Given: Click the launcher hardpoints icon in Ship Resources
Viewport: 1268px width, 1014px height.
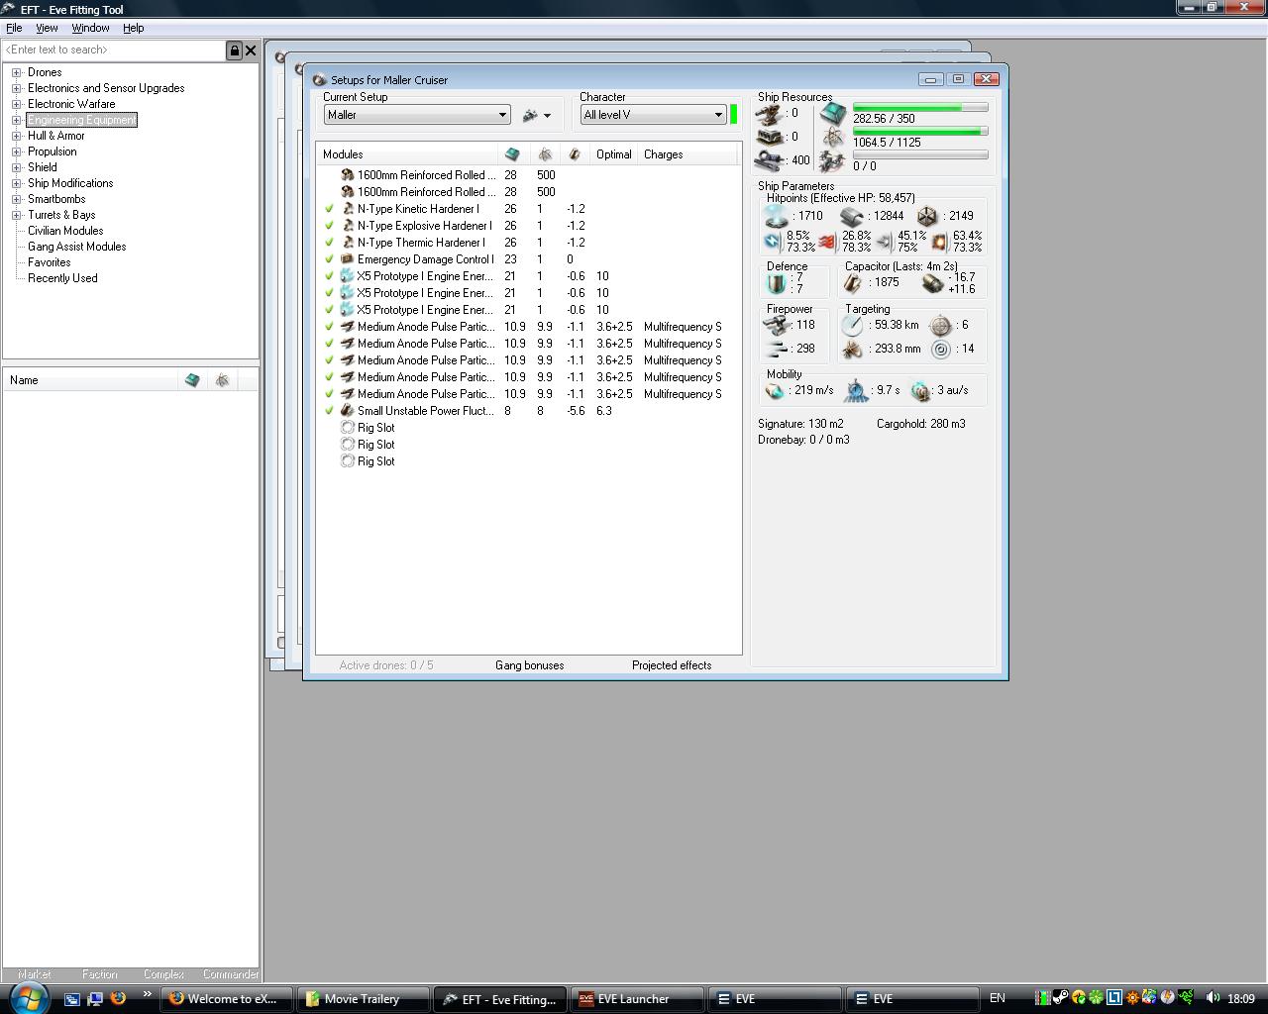Looking at the screenshot, I should (770, 138).
